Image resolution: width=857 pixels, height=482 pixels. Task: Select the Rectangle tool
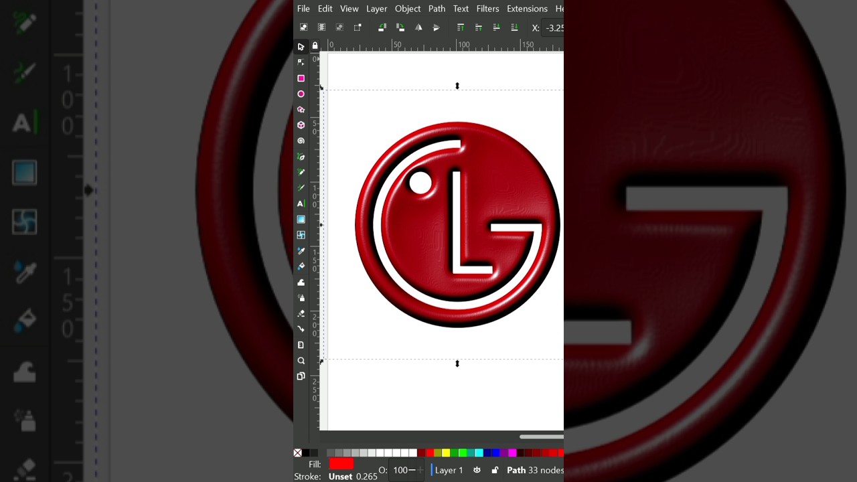(x=301, y=78)
